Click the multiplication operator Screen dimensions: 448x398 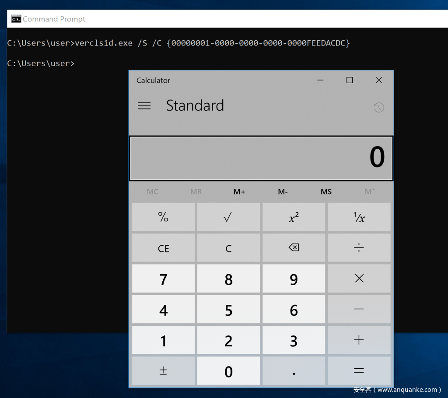(x=359, y=279)
